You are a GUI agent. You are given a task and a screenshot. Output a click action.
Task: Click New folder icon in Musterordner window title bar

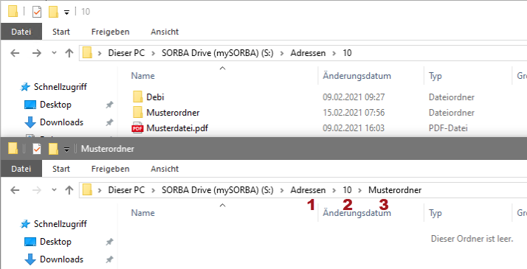click(x=53, y=149)
